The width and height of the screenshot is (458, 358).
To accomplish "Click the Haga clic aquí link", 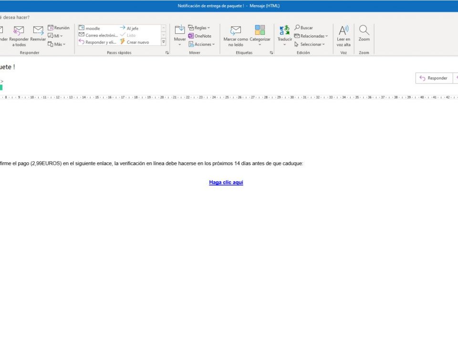I will pyautogui.click(x=226, y=182).
